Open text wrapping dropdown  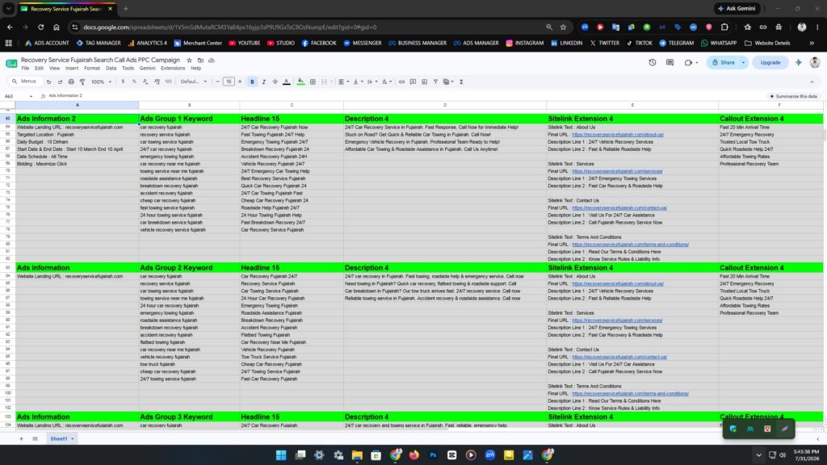[x=372, y=82]
